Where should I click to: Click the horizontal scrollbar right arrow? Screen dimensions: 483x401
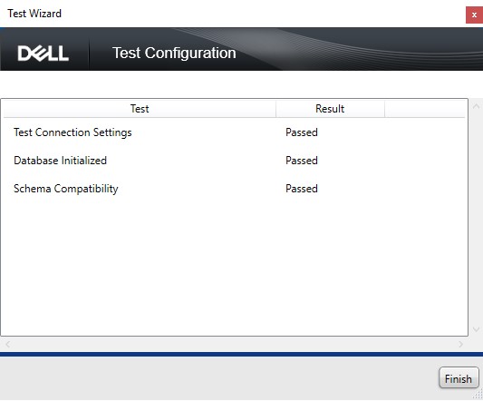point(460,344)
